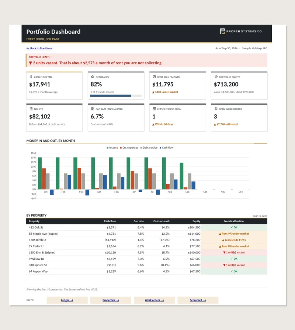Click the 6.7% cap rate value
Image resolution: width=295 pixels, height=330 pixels.
[97, 117]
